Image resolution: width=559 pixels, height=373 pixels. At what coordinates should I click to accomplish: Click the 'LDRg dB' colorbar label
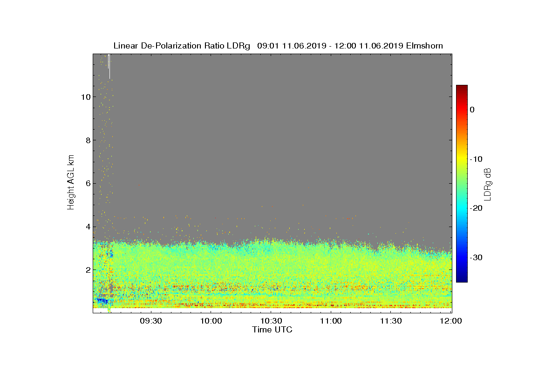coord(488,184)
